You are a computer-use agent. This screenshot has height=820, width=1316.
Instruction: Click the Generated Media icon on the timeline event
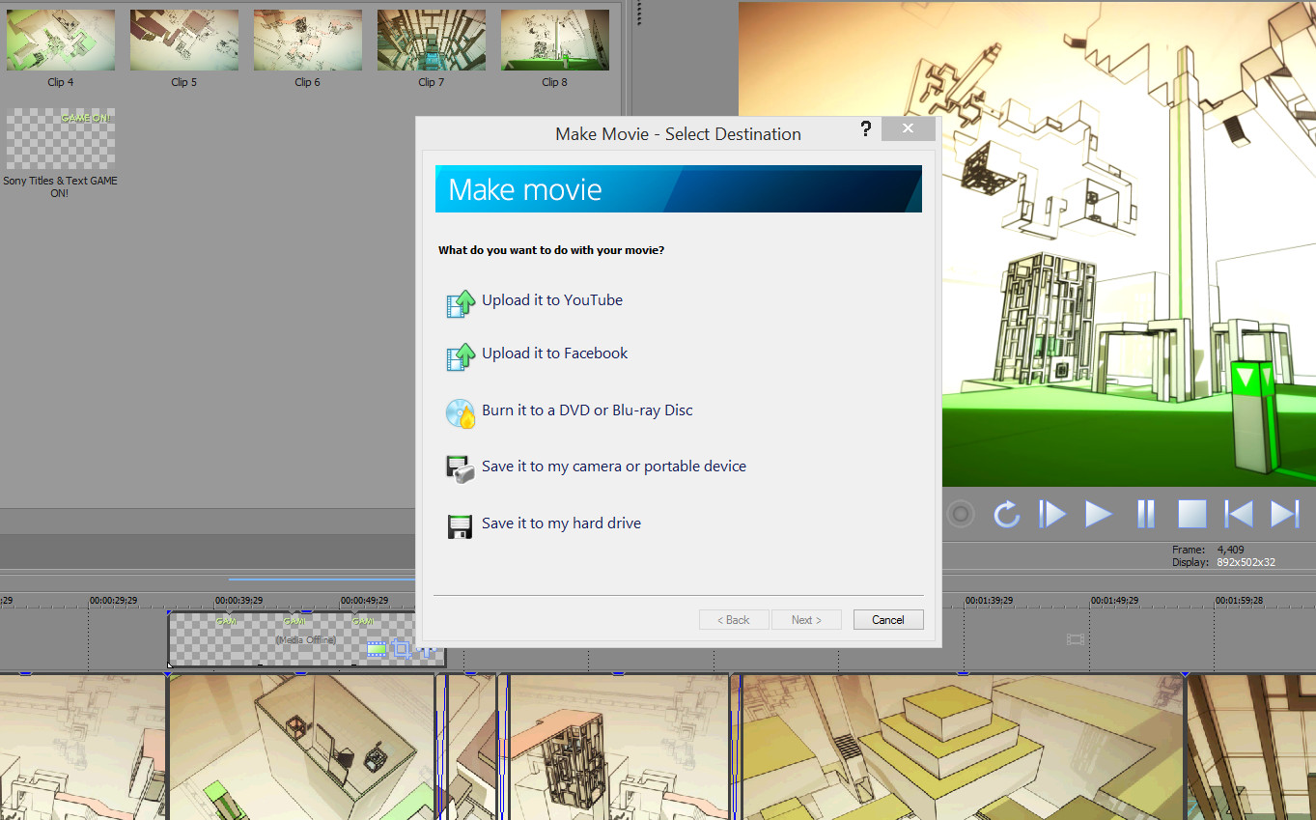point(376,649)
